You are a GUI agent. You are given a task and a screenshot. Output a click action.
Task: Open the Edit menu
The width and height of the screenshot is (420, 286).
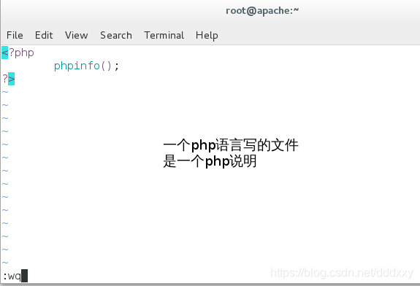(x=44, y=35)
